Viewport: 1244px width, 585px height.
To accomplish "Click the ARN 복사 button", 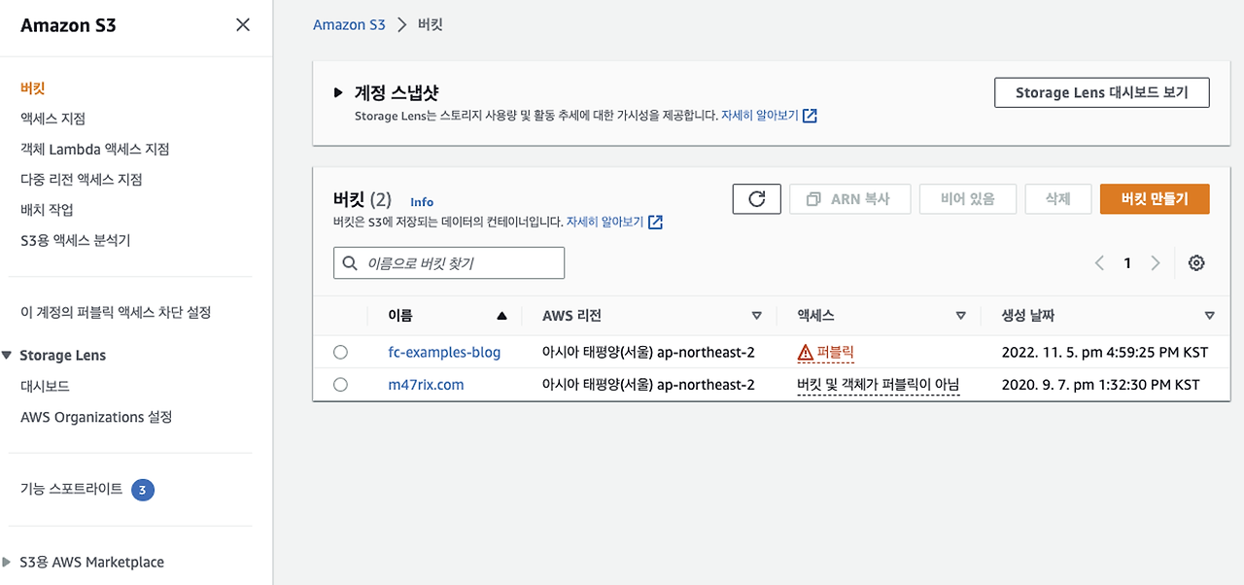I will 850,199.
